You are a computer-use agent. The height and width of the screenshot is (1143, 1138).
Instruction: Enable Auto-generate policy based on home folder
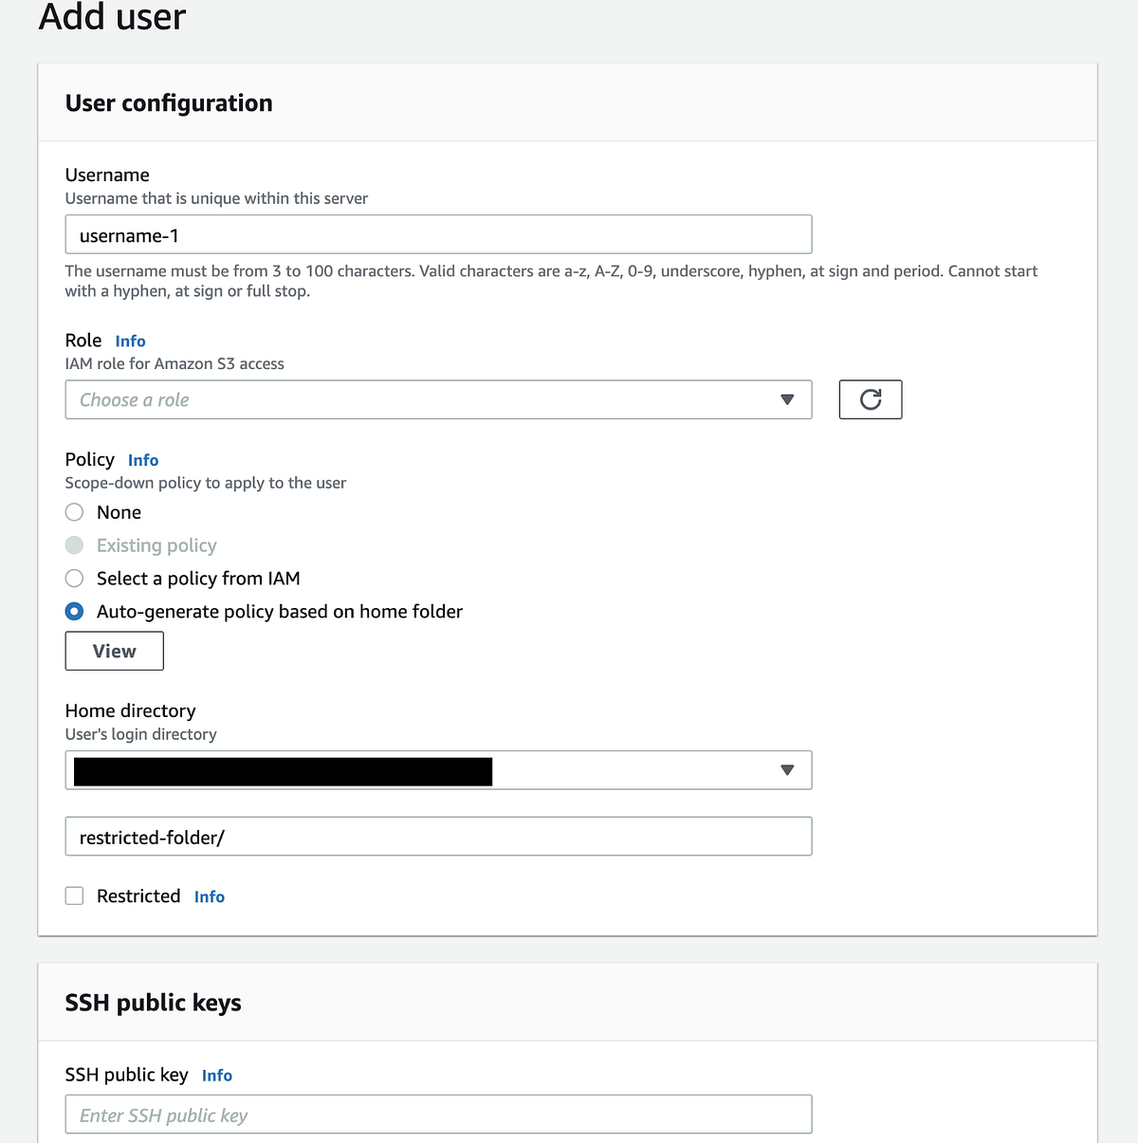click(x=74, y=611)
